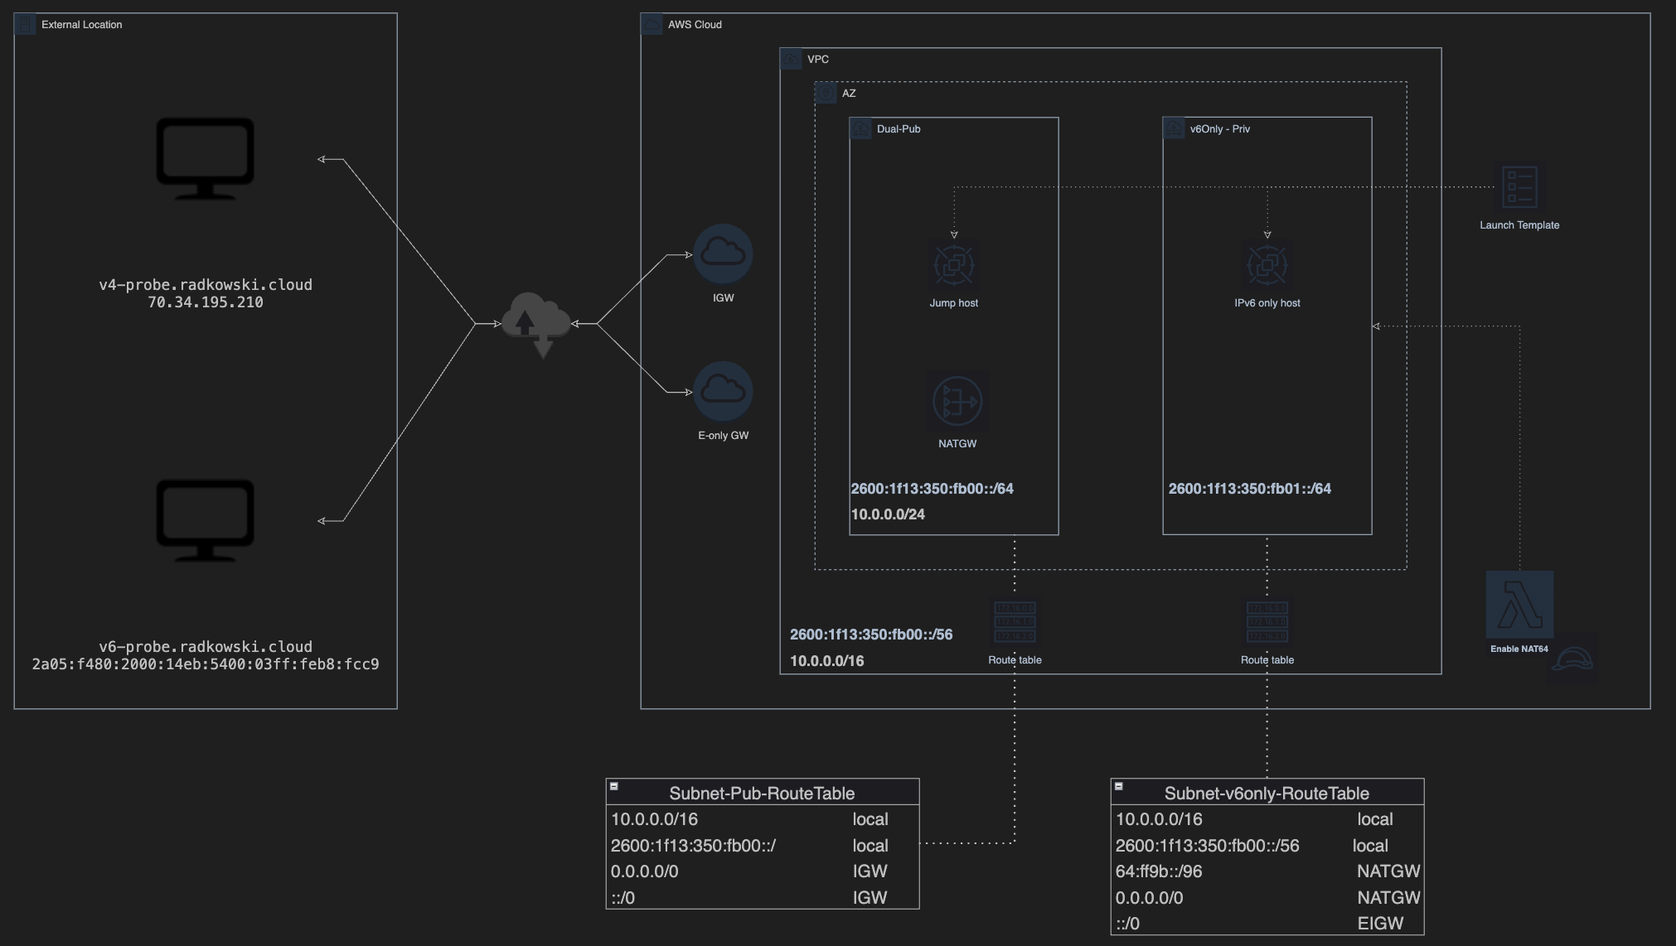Click the VPC 2600:1f13:350:fb00::/56 CIDR label

pos(871,635)
